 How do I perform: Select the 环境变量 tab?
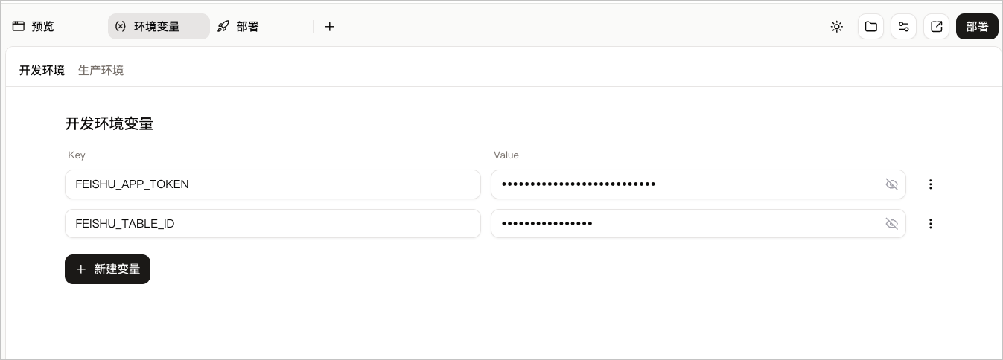pos(159,27)
